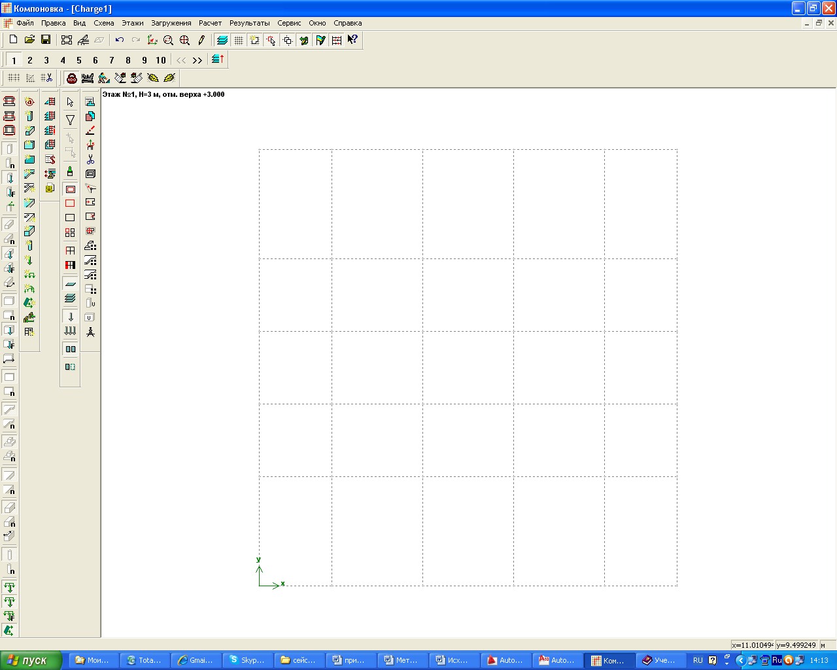Click the red spiral with sparkle icon
This screenshot has width=837, height=670.
(29, 101)
